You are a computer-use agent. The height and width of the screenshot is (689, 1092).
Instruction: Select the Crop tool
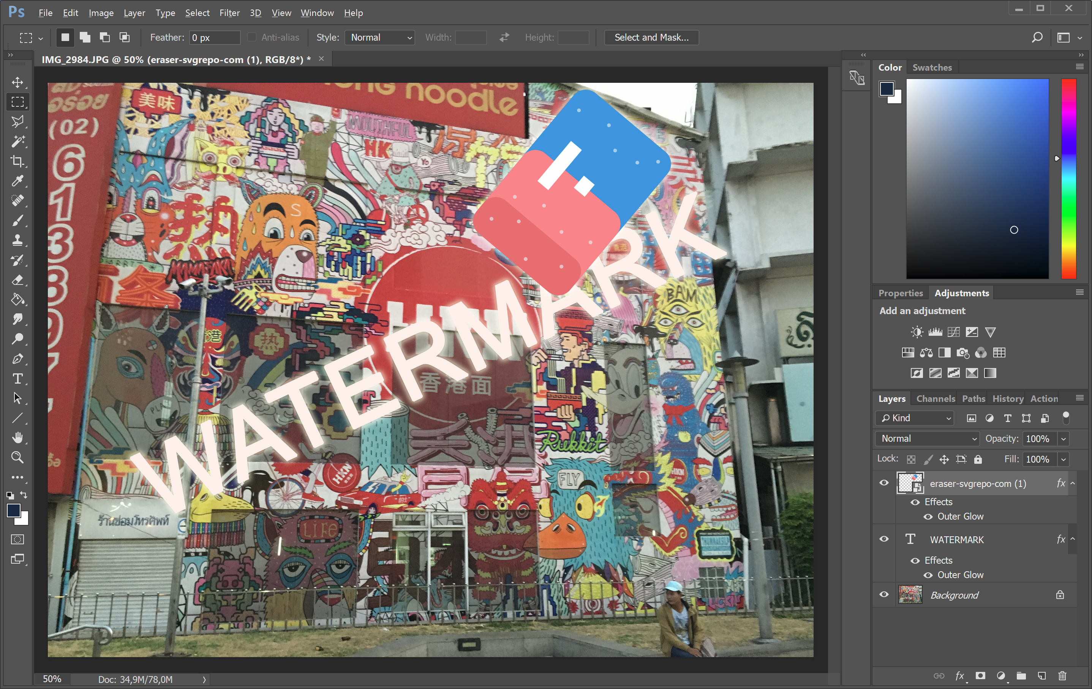click(18, 161)
